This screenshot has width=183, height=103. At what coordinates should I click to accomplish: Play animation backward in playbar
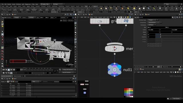click(6, 70)
